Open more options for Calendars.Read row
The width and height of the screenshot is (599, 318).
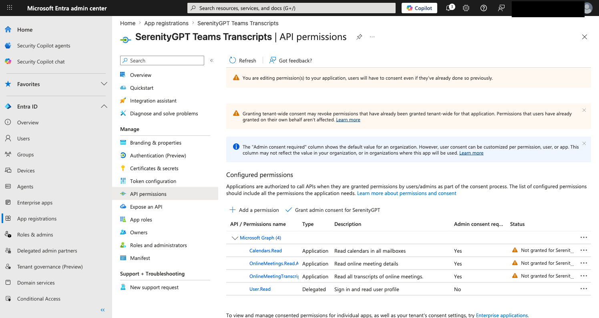click(x=584, y=250)
